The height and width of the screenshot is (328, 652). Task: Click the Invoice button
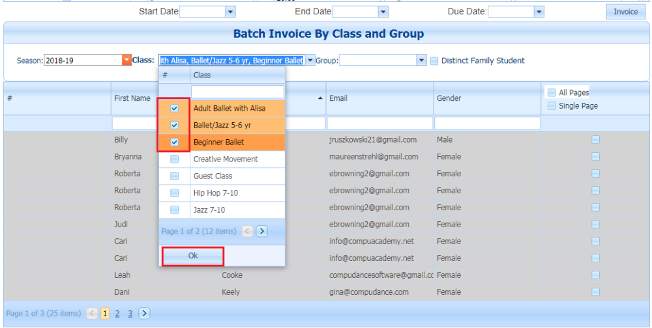625,12
